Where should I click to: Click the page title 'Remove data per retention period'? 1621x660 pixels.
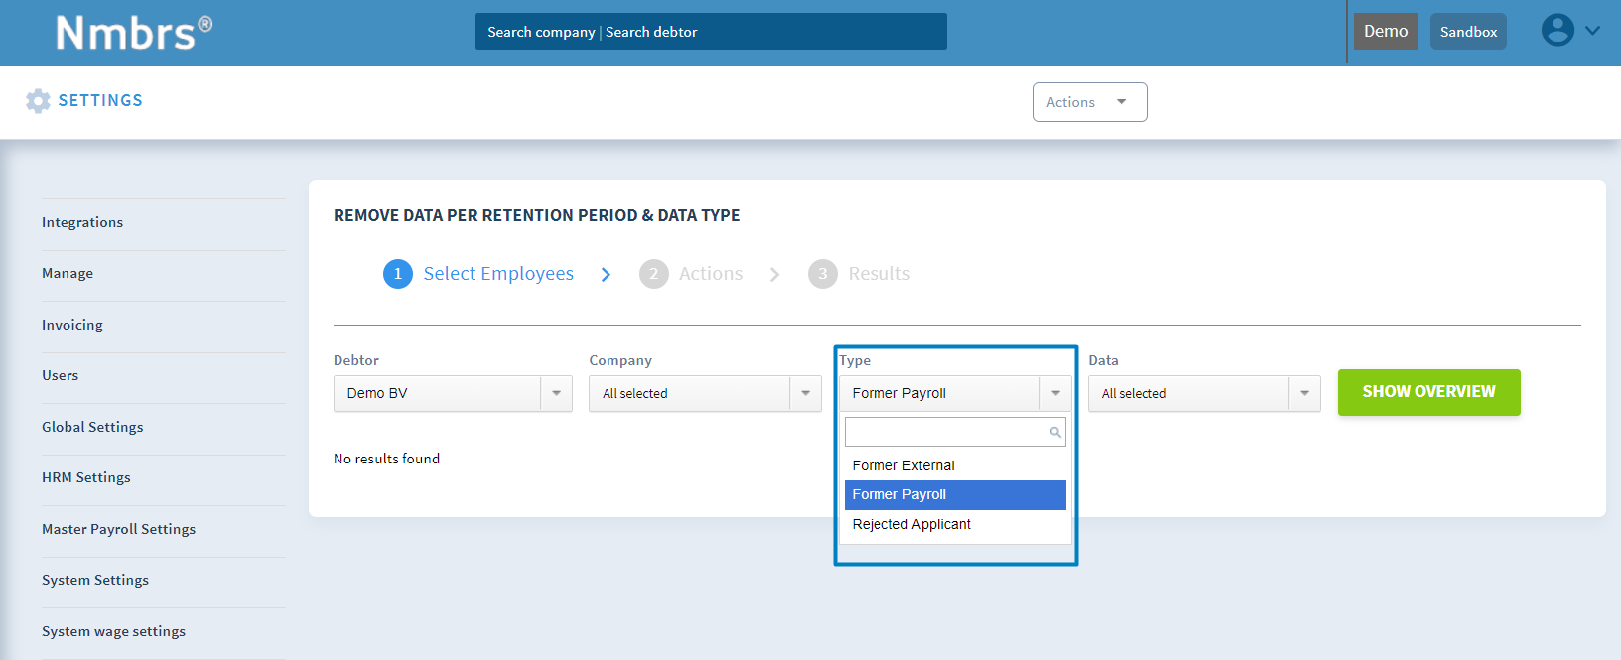coord(536,215)
